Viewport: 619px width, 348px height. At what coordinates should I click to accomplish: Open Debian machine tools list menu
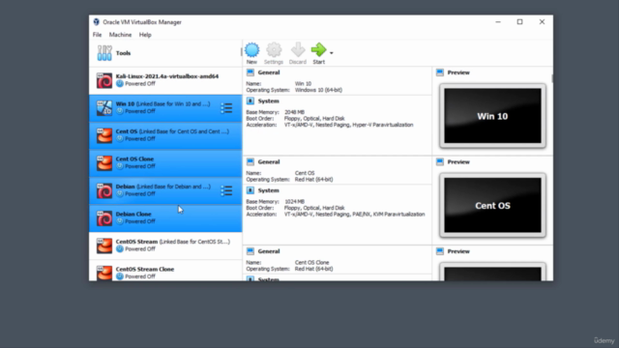tap(226, 190)
